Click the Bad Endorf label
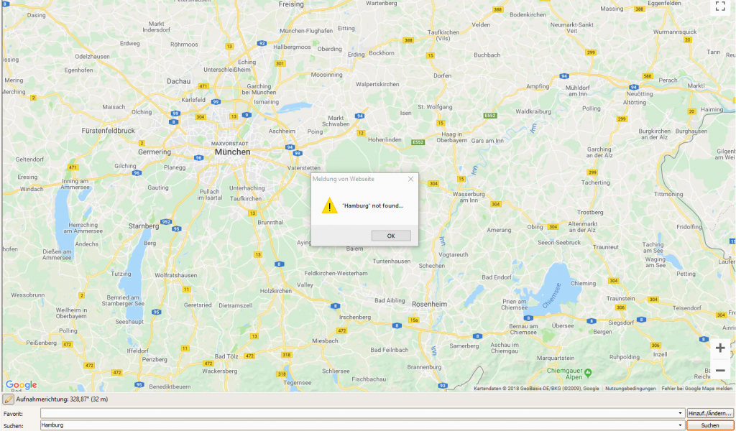The width and height of the screenshot is (736, 431). [x=496, y=277]
